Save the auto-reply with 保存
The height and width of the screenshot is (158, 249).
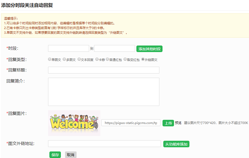[55, 155]
